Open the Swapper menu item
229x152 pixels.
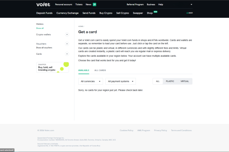click(138, 13)
